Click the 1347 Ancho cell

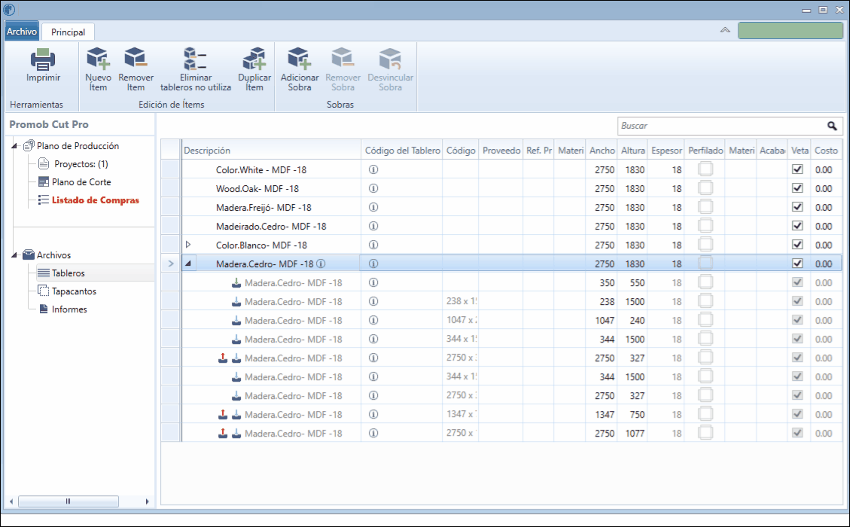602,414
